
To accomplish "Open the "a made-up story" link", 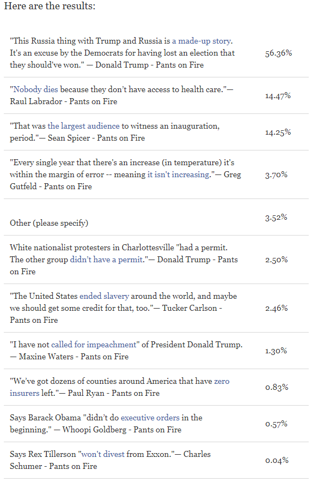I will tap(201, 41).
